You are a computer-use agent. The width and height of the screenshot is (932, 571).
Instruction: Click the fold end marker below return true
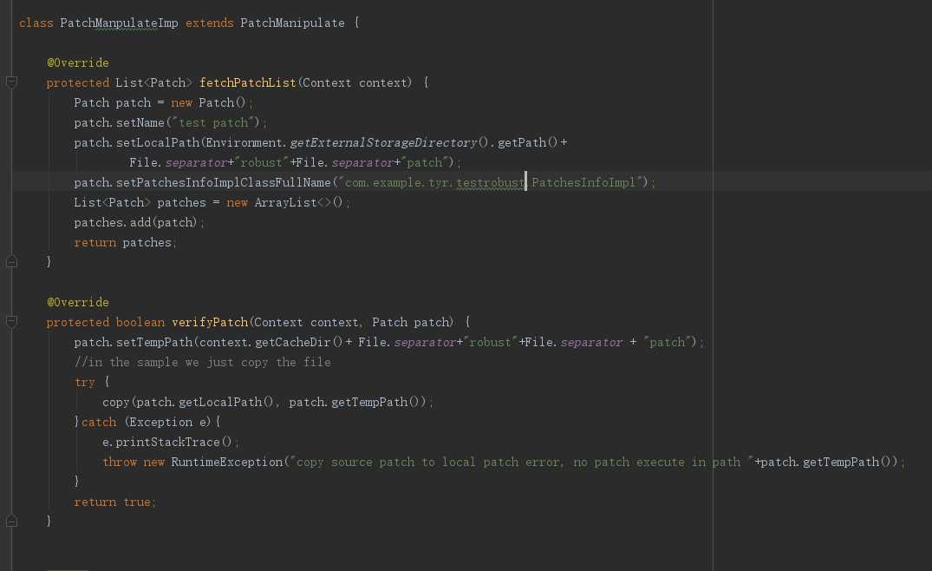click(x=11, y=521)
